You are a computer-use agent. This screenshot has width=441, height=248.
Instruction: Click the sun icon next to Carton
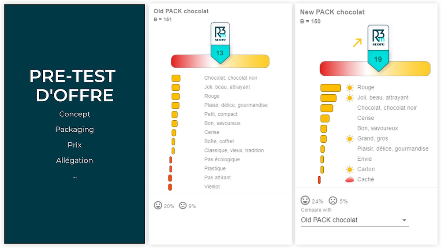pyautogui.click(x=350, y=169)
